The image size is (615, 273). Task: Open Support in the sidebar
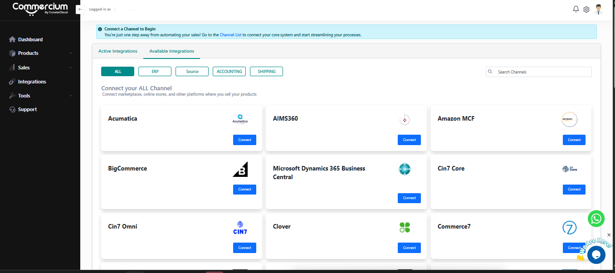pos(28,109)
